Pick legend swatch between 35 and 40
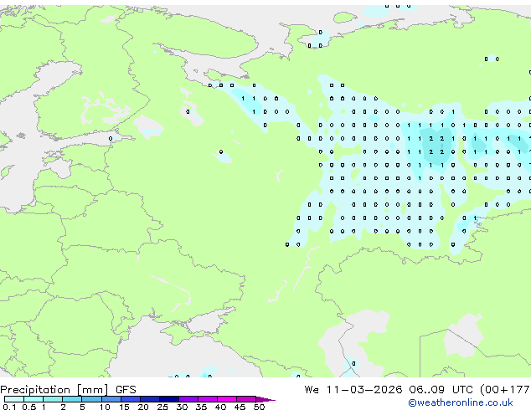 pyautogui.click(x=208, y=399)
